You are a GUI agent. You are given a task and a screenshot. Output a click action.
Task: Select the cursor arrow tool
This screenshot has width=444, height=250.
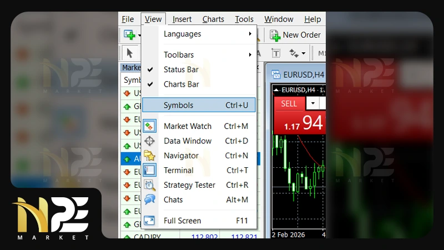[x=130, y=53]
